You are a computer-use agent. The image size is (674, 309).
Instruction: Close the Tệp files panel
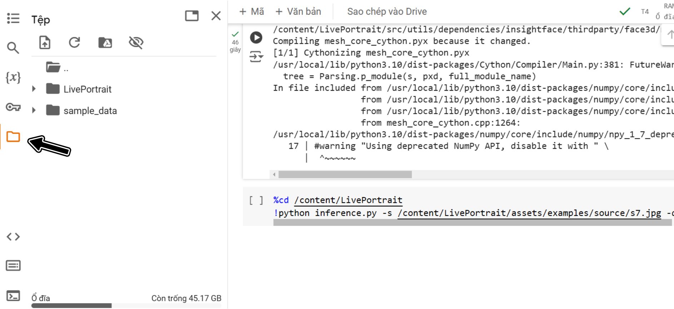pyautogui.click(x=216, y=16)
